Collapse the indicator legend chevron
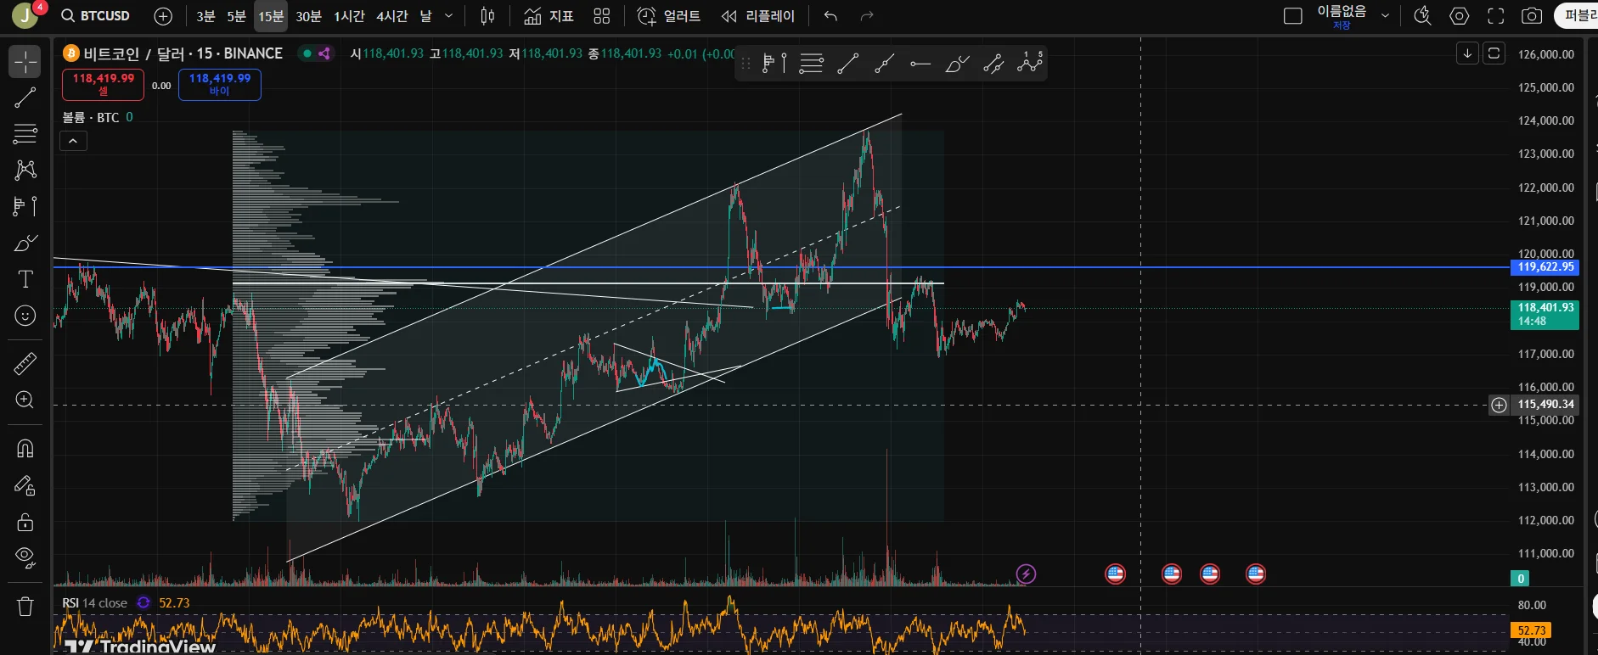Screen dimensions: 1598x655 pos(73,141)
